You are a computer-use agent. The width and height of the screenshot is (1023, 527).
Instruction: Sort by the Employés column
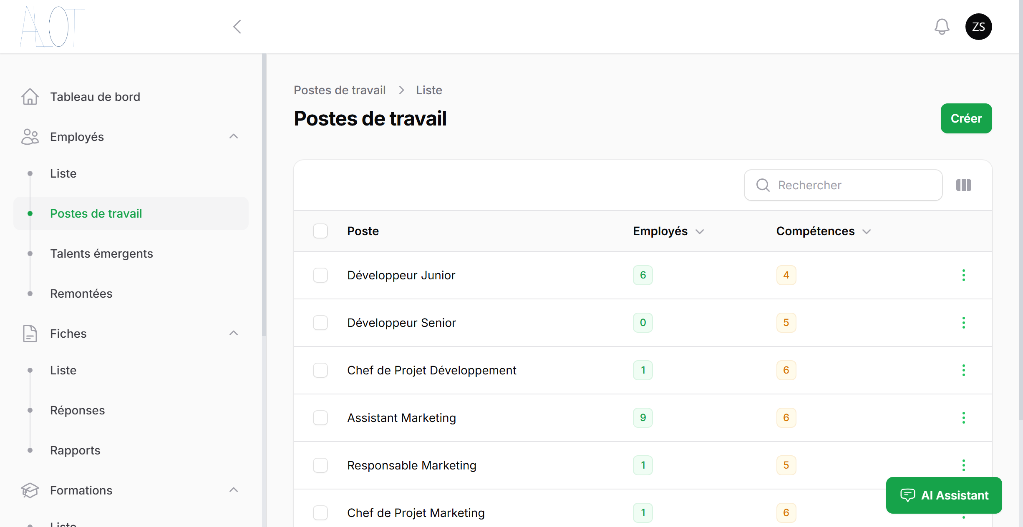click(x=668, y=231)
